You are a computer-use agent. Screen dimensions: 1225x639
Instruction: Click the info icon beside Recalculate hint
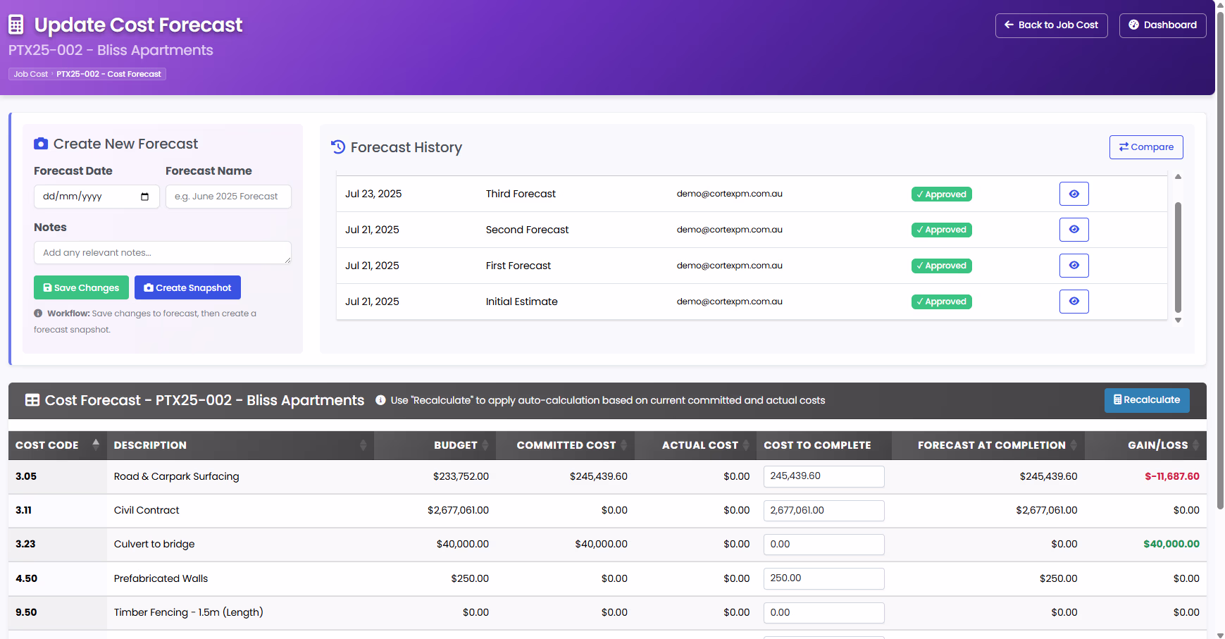tap(380, 400)
